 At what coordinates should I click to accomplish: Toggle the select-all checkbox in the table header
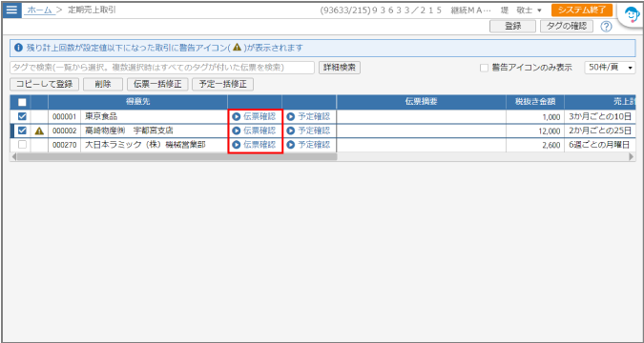pyautogui.click(x=22, y=102)
